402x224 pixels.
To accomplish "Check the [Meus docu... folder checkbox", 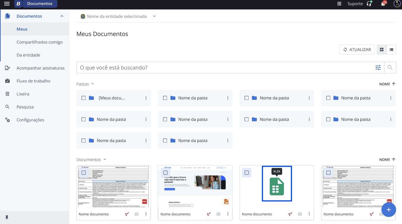I will pos(83,98).
